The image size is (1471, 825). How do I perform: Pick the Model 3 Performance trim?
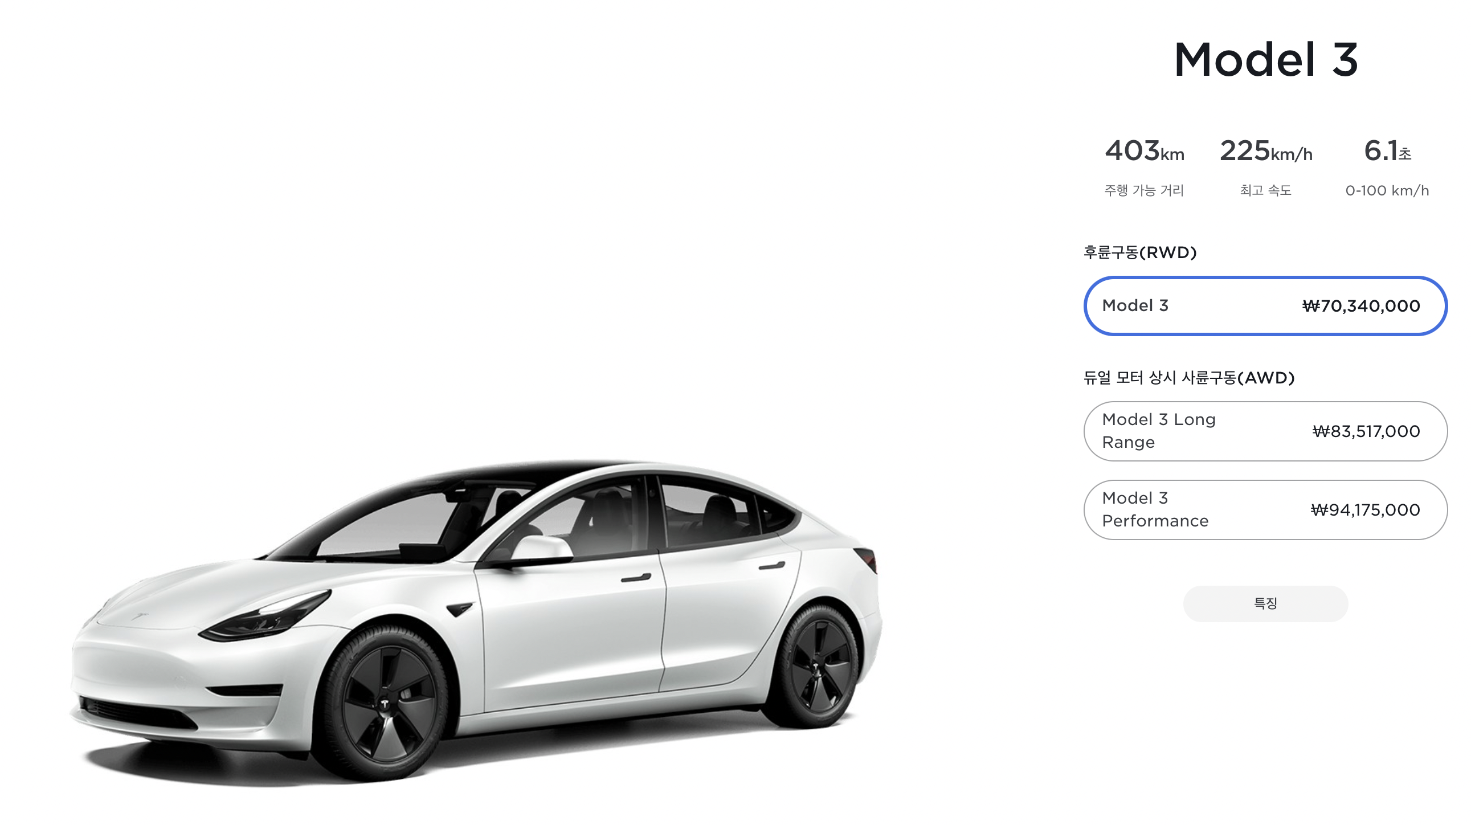pos(1265,510)
